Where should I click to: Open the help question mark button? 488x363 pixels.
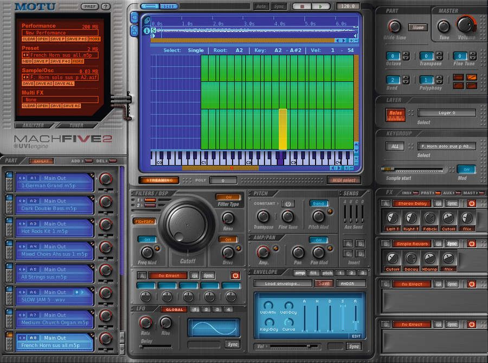coord(106,6)
